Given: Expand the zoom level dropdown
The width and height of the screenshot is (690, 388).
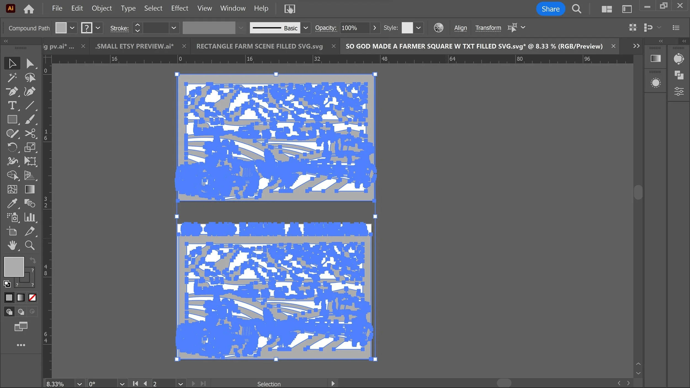Looking at the screenshot, I should click(x=79, y=384).
